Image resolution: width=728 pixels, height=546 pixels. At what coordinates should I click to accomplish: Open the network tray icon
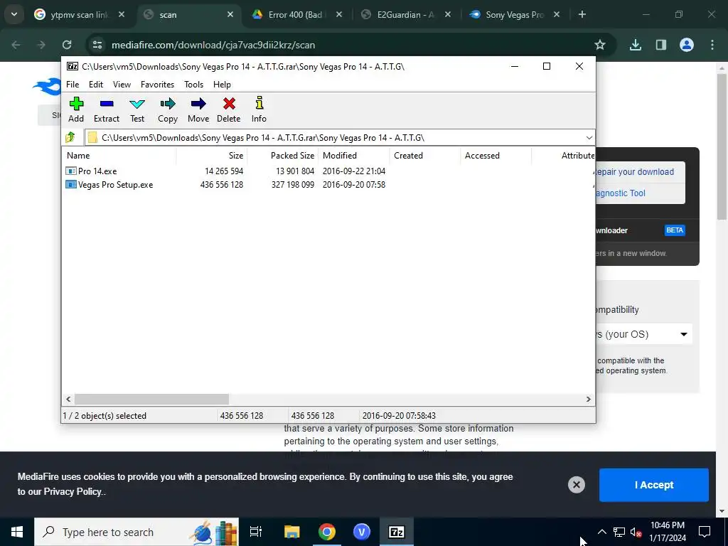pyautogui.click(x=619, y=532)
